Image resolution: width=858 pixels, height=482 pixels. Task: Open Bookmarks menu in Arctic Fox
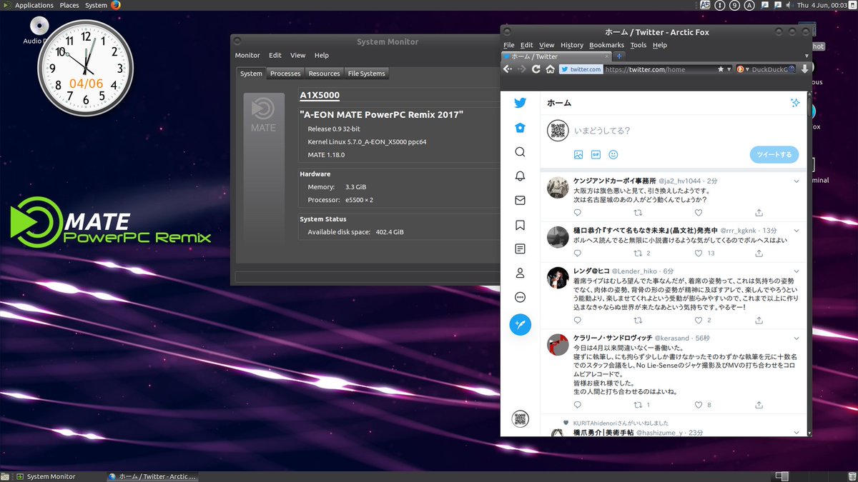tap(606, 45)
